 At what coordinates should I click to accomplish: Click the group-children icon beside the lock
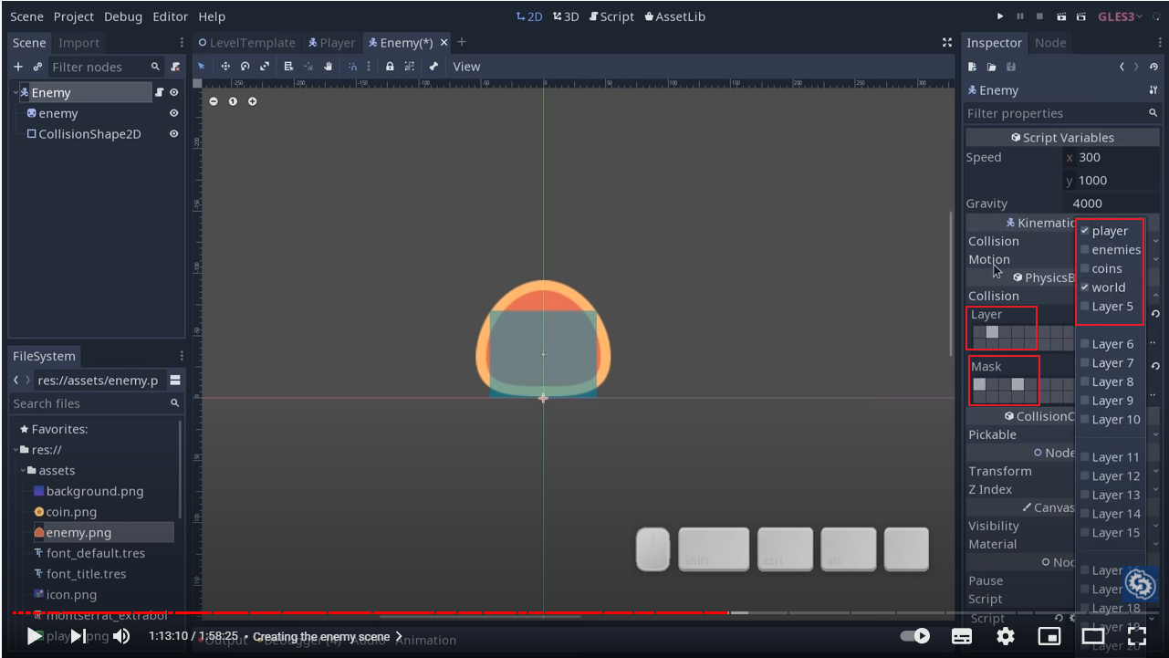[x=410, y=67]
